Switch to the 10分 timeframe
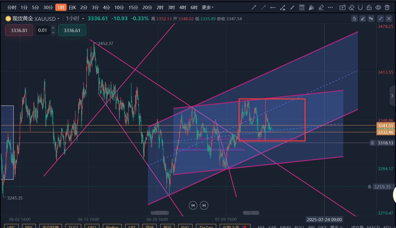Image resolution: width=396 pixels, height=228 pixels. point(119,7)
